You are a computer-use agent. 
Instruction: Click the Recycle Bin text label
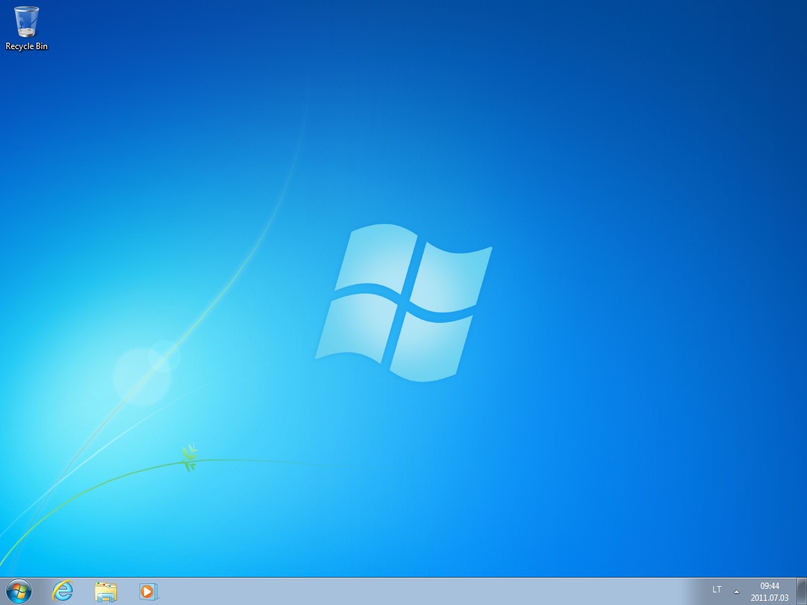point(27,47)
